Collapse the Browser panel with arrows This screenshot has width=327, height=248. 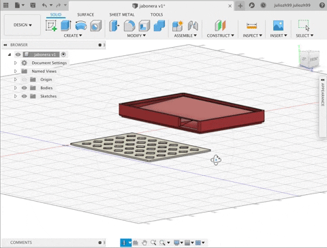pos(5,45)
